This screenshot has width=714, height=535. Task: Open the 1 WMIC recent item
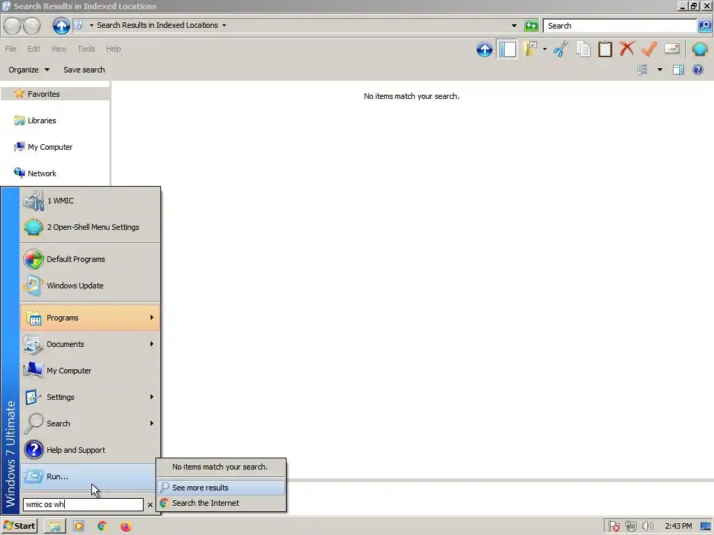tap(90, 201)
